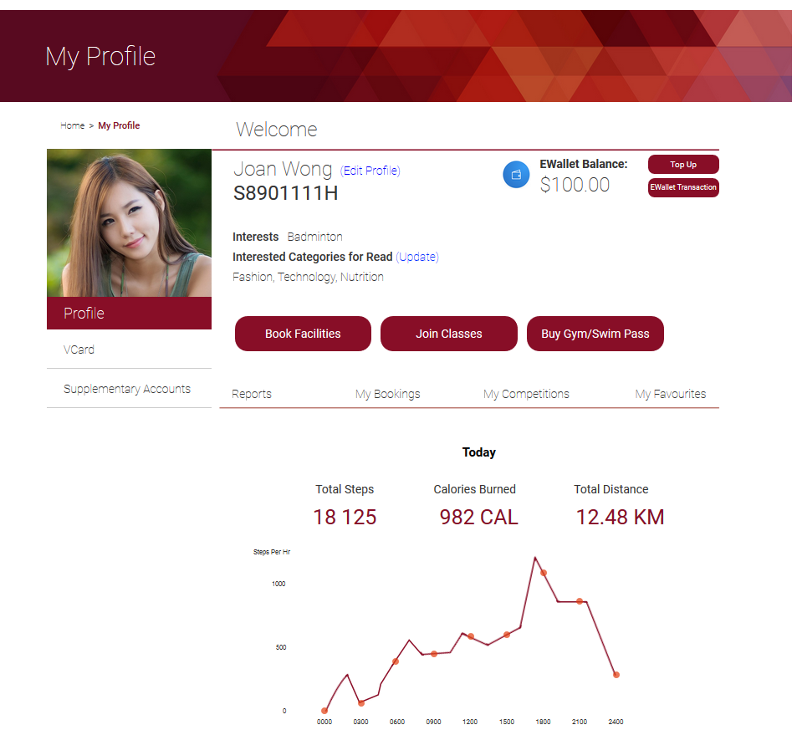Viewport: 797px width, 730px height.
Task: Click the Welcome heading
Action: pos(277,130)
